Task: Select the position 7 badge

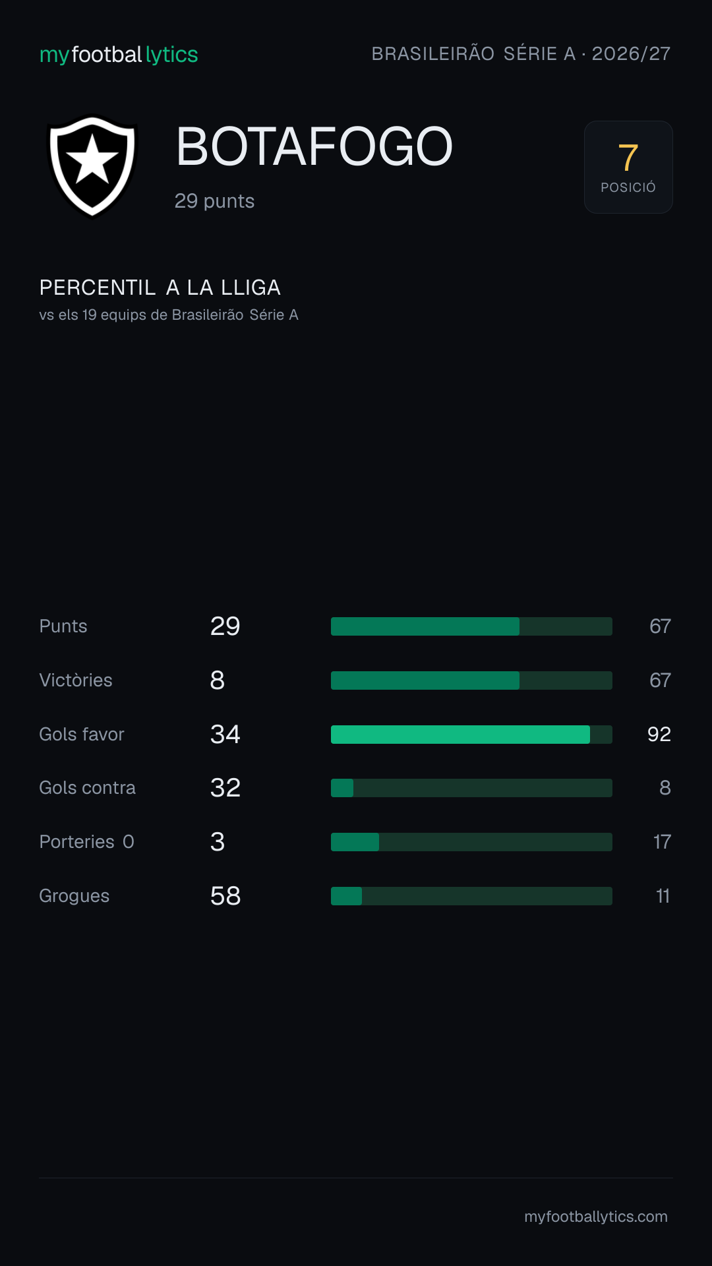Action: pyautogui.click(x=628, y=167)
